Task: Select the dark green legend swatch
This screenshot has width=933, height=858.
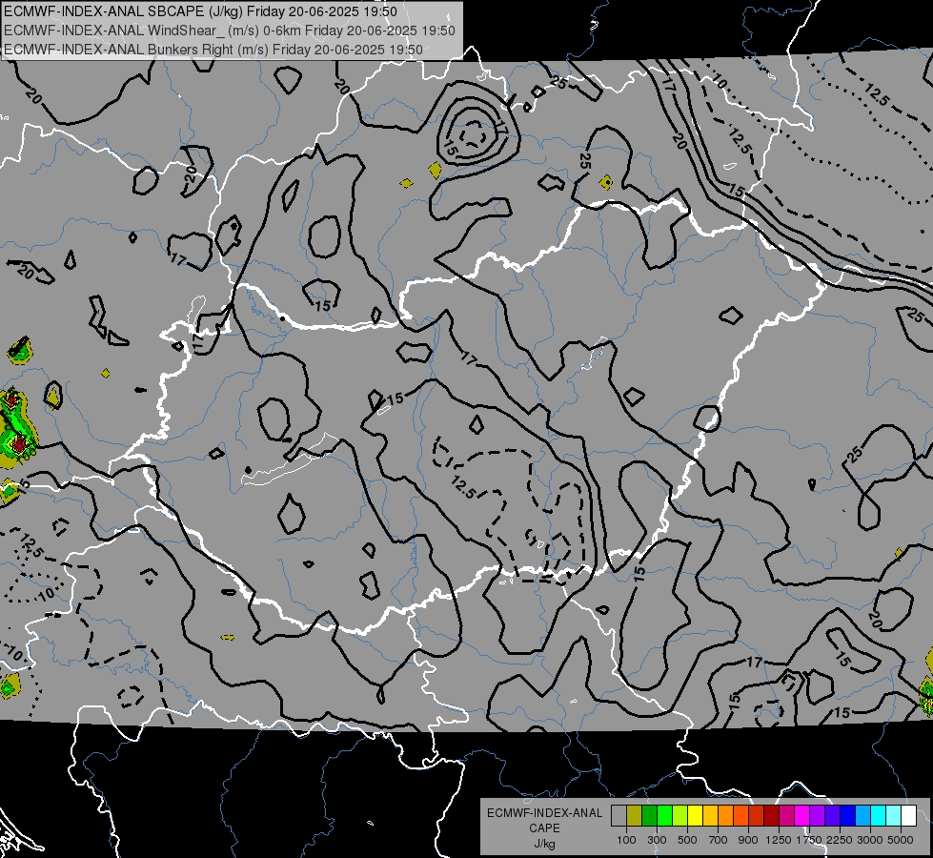Action: pyautogui.click(x=649, y=816)
